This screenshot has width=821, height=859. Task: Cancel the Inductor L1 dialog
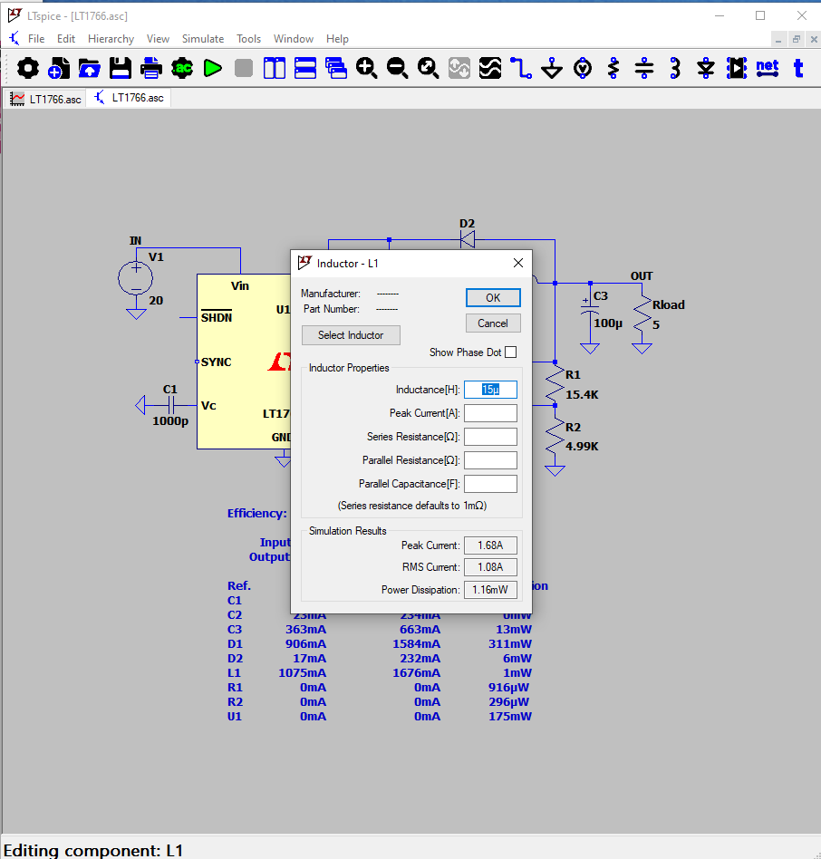(493, 323)
